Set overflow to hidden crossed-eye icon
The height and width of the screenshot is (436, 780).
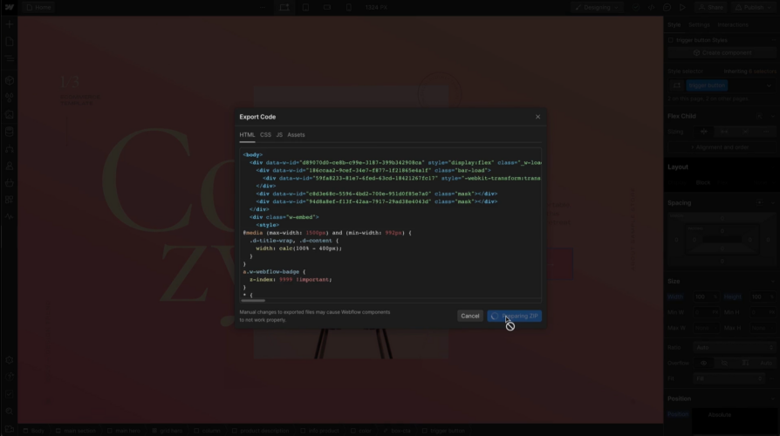pos(724,363)
